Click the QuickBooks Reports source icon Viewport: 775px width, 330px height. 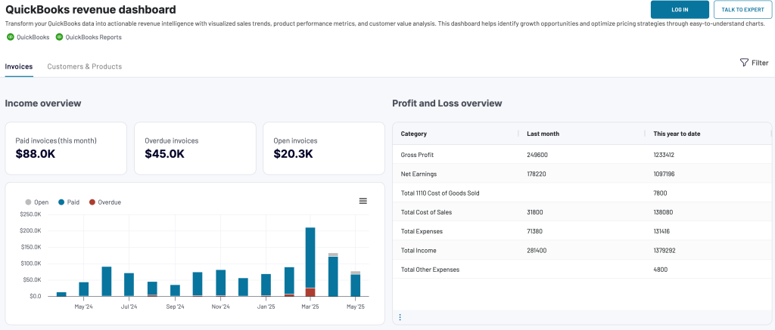point(59,37)
